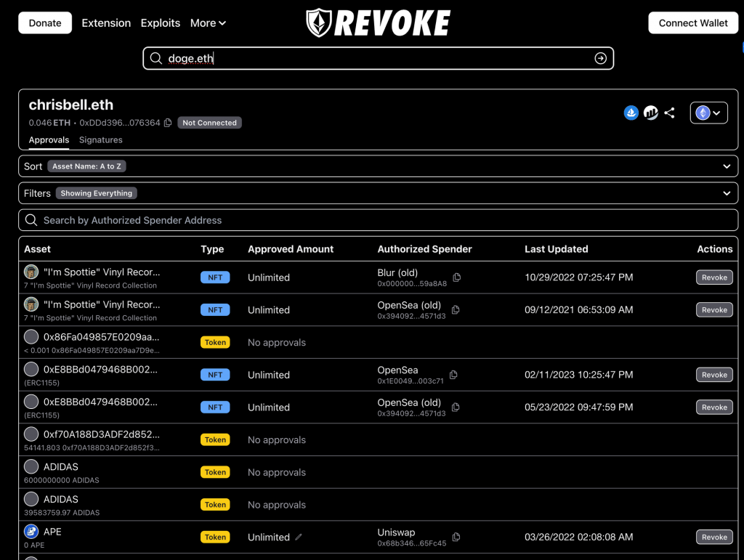Click the Showing Everything filter badge
Image resolution: width=744 pixels, height=560 pixels.
click(x=97, y=193)
